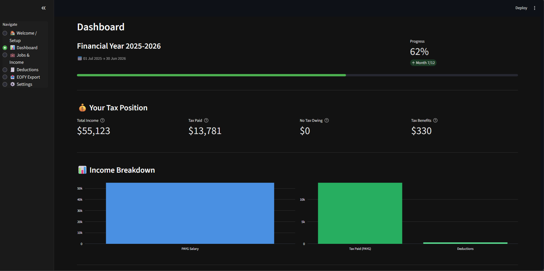The width and height of the screenshot is (544, 271).
Task: Click Tax Benefits help icon
Action: [435, 120]
